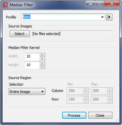Open the Entire Image selection dropdown
The height and width of the screenshot is (125, 122).
27,92
